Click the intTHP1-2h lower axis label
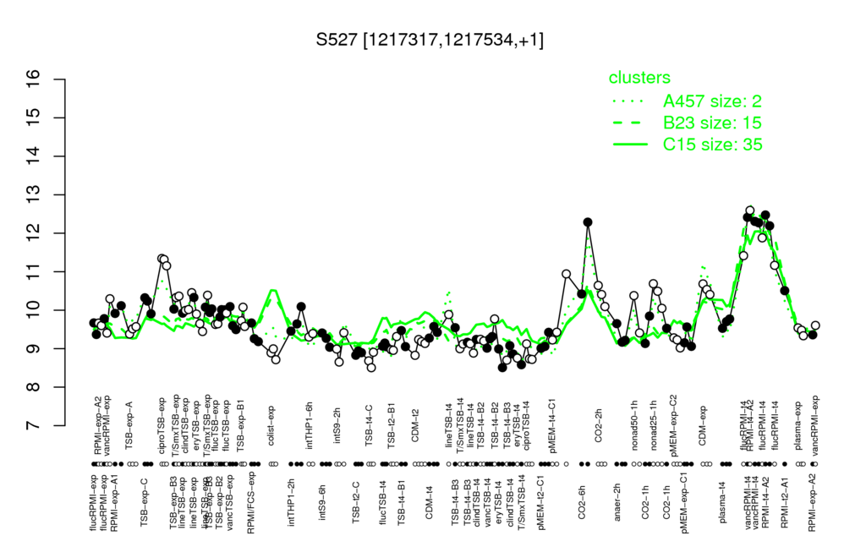This screenshot has width=866, height=541. click(x=291, y=501)
